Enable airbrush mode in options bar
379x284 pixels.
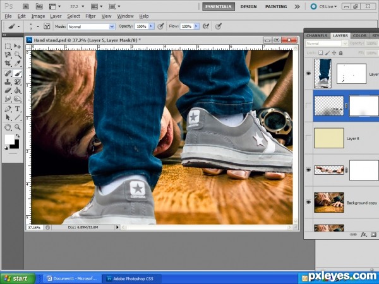(x=206, y=26)
